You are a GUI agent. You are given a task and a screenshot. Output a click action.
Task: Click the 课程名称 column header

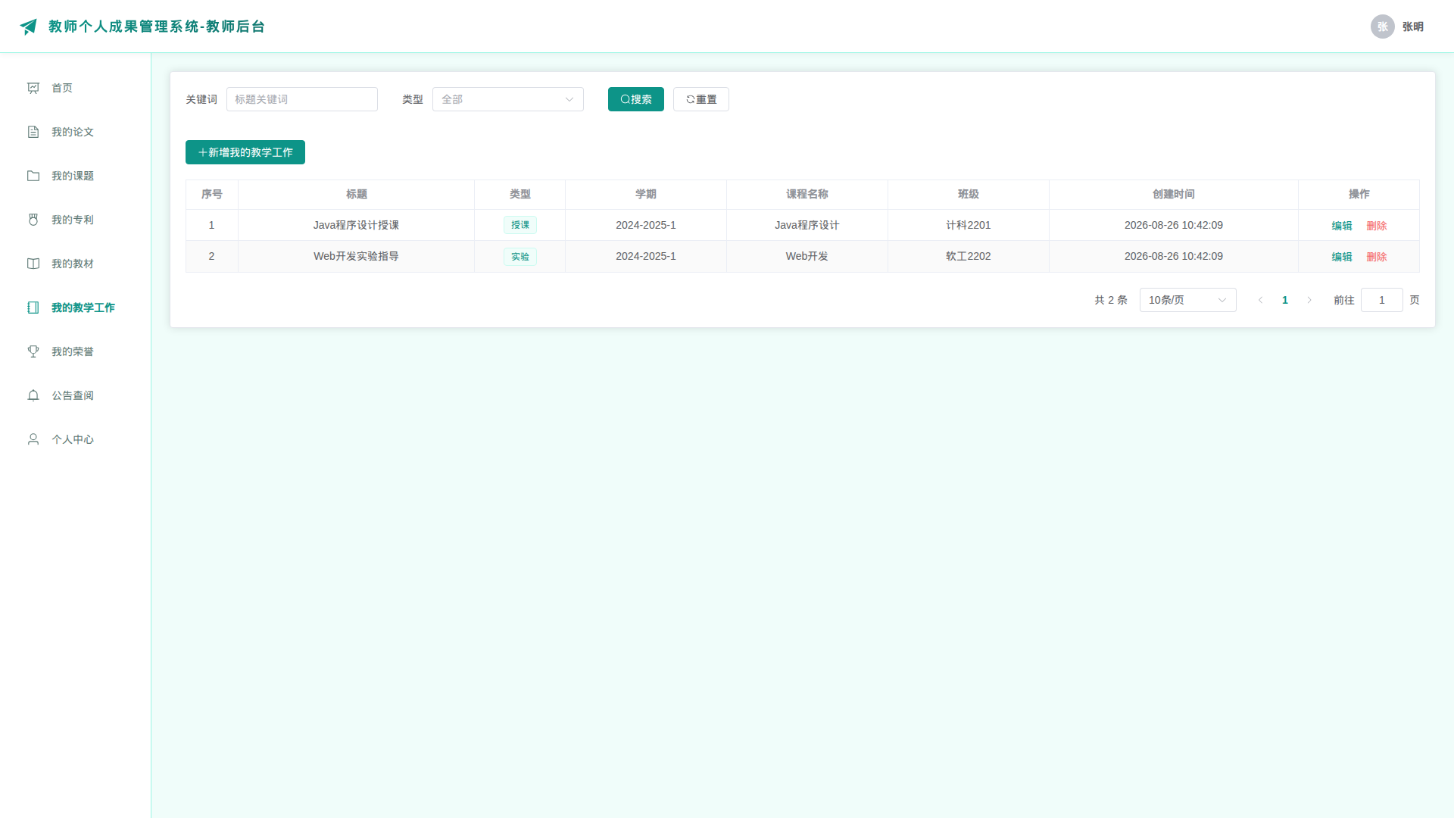tap(807, 195)
